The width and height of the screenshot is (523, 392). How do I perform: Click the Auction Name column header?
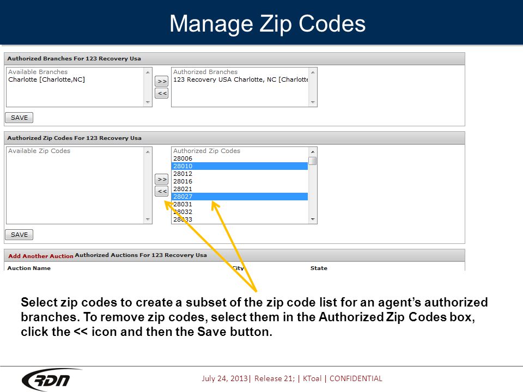click(29, 268)
